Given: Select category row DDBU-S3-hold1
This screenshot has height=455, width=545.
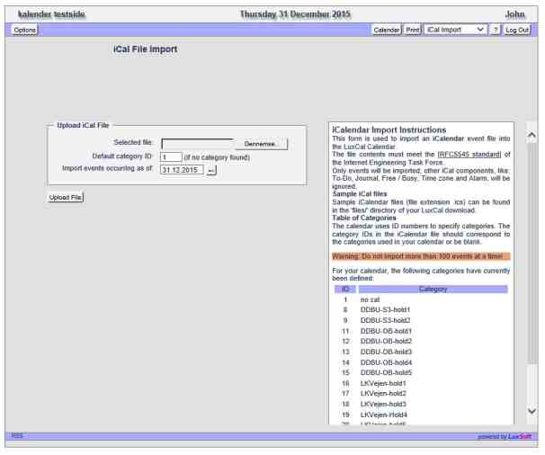Looking at the screenshot, I should [x=421, y=309].
